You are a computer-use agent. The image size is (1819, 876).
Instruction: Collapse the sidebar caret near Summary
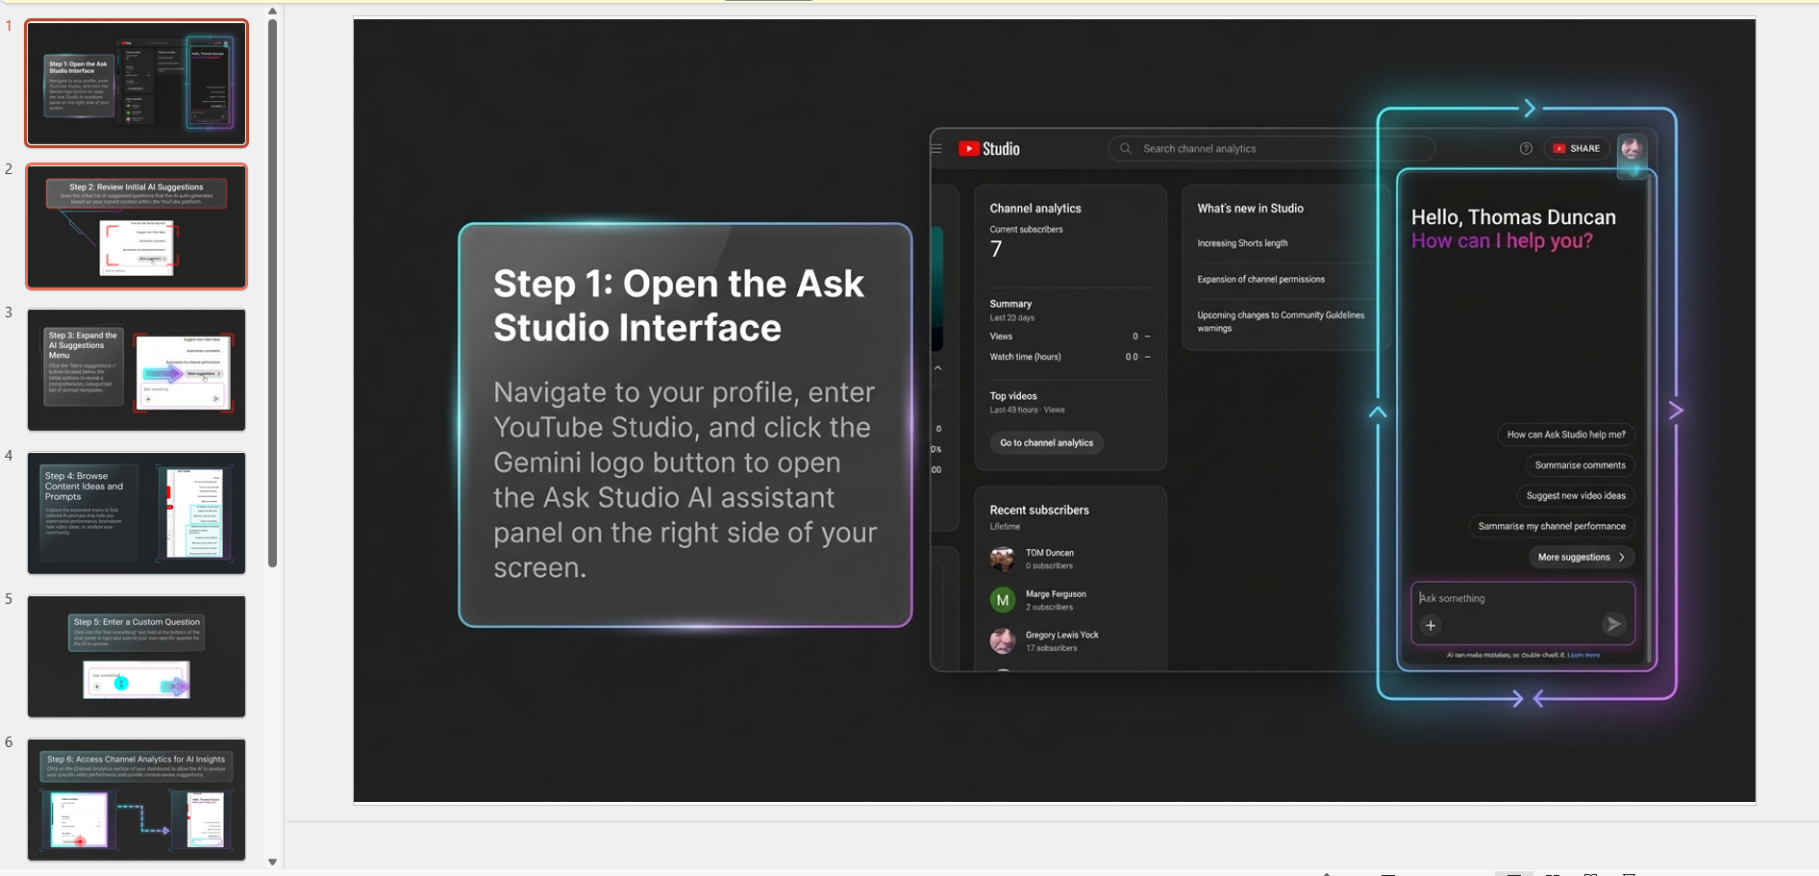tap(938, 368)
